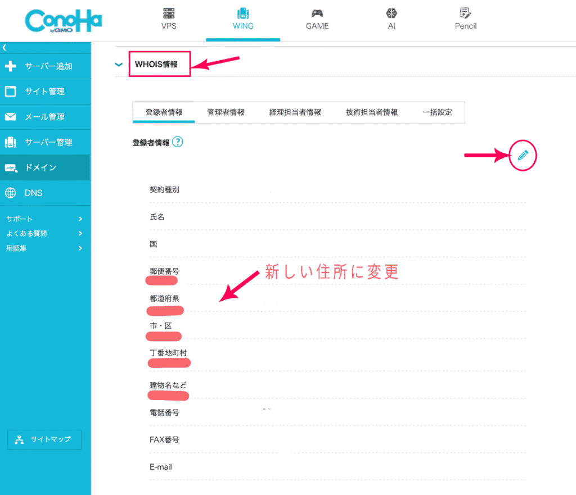This screenshot has width=576, height=495.
Task: Click the plus icon for サーバー追加
Action: click(10, 66)
